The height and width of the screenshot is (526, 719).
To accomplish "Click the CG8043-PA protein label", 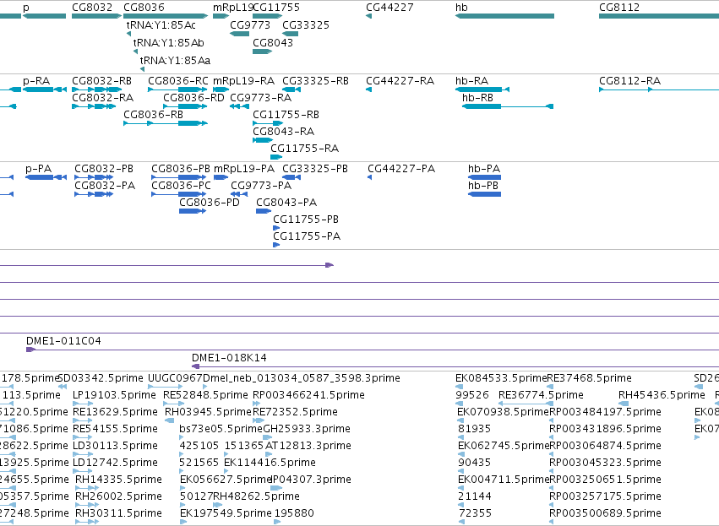I will [286, 203].
